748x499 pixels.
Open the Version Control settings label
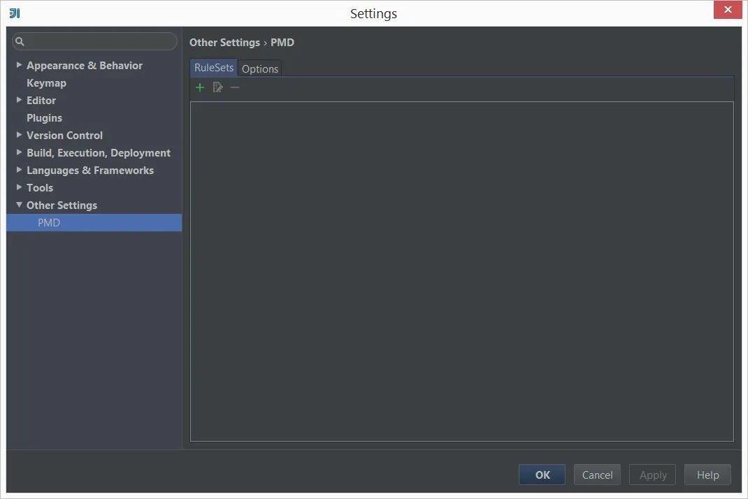point(64,136)
